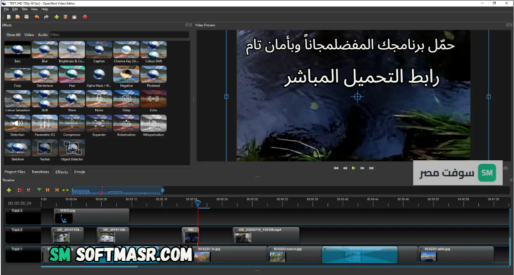
Task: Open the Track 3 menu arrow
Action: (9, 211)
